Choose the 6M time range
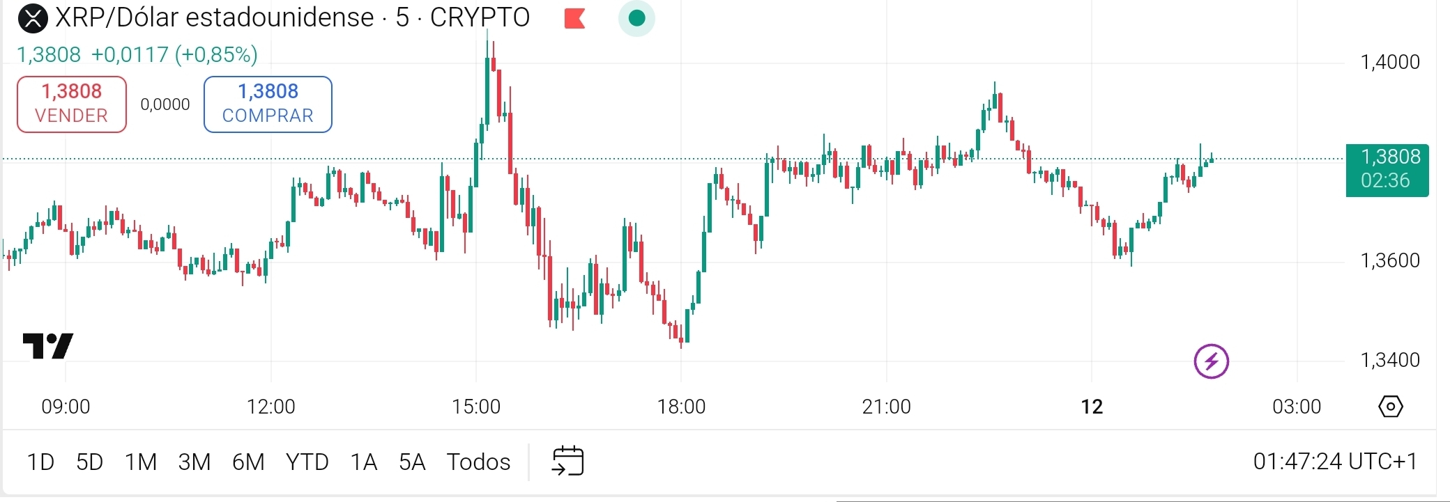This screenshot has height=502, width=1450. click(x=248, y=462)
